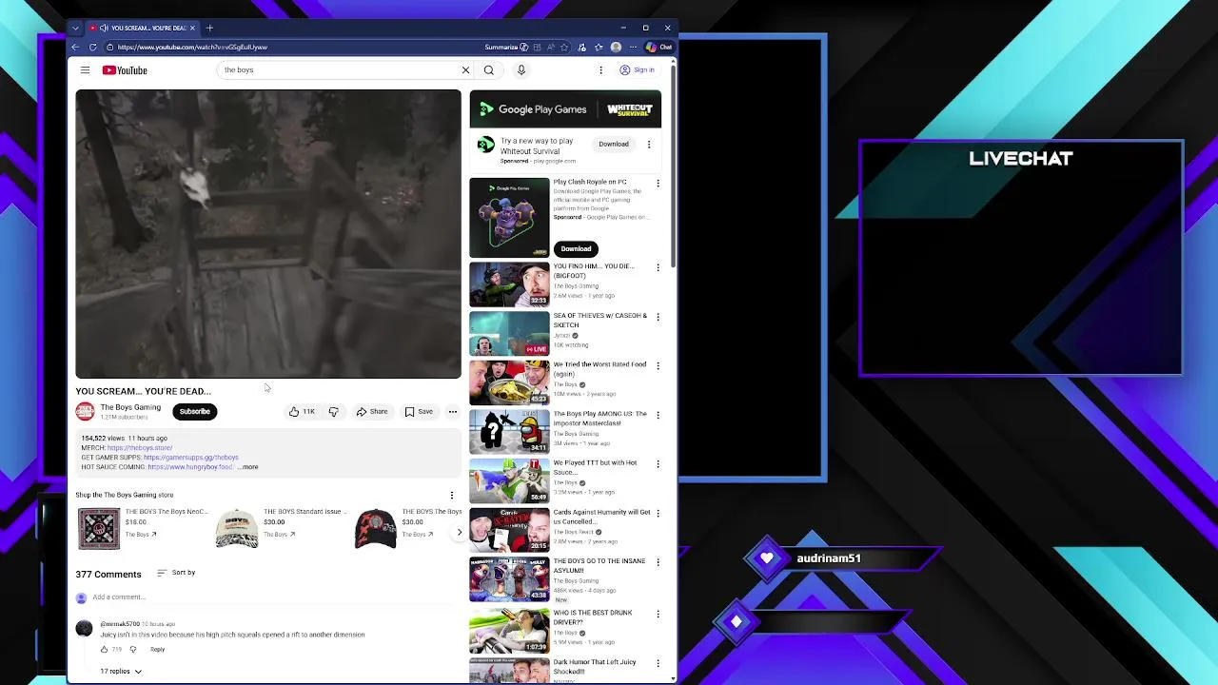Add page to favorites with star icon
This screenshot has height=685, width=1218.
coord(565,47)
